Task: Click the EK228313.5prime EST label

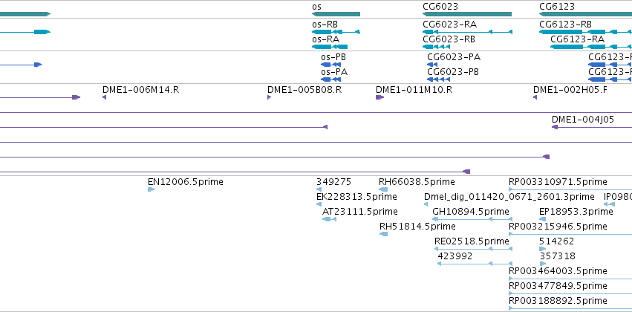Action: pyautogui.click(x=356, y=197)
